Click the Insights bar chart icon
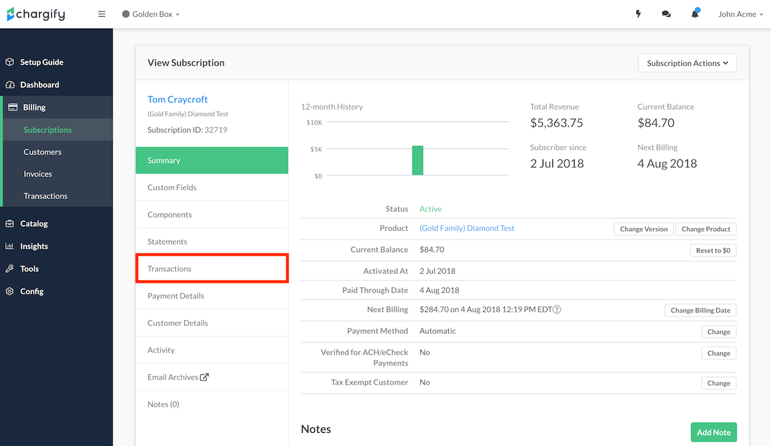The width and height of the screenshot is (771, 446). click(10, 246)
